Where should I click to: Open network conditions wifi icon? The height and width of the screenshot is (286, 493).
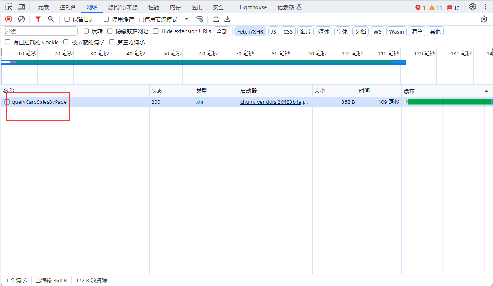click(199, 19)
